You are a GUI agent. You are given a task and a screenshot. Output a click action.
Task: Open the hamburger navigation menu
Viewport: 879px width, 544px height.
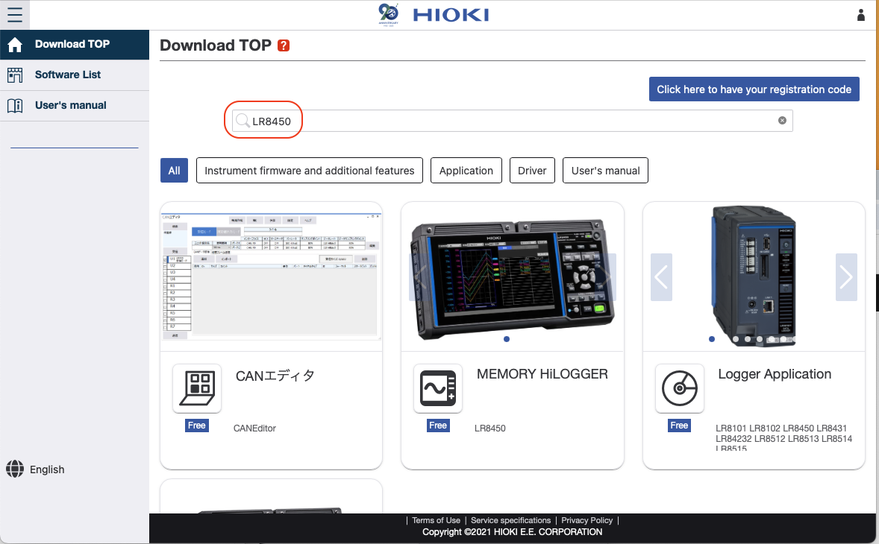(x=15, y=15)
